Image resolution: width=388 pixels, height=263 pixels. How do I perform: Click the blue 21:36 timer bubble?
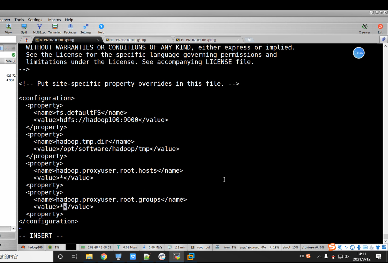click(x=359, y=53)
